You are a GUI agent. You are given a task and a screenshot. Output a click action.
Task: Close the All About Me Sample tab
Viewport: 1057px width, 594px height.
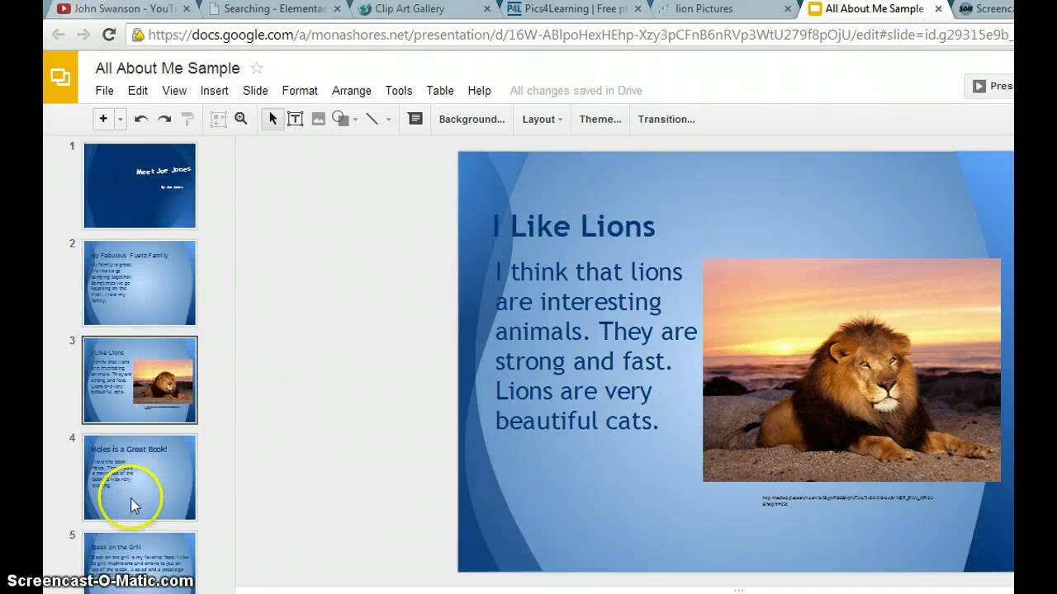point(938,9)
